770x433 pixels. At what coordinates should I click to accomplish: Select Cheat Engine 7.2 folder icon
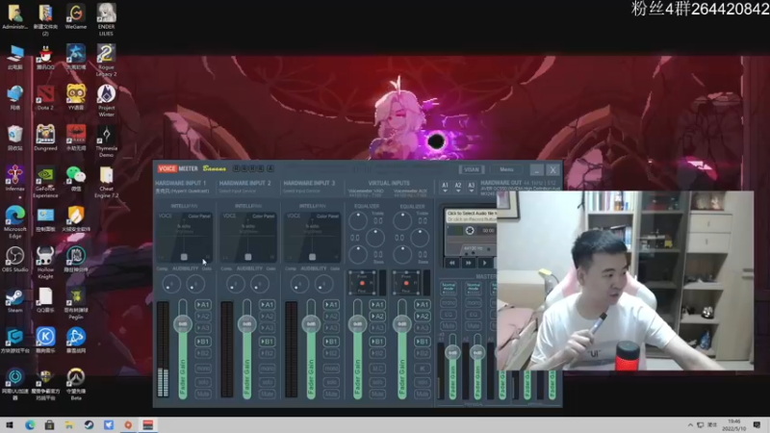[106, 183]
